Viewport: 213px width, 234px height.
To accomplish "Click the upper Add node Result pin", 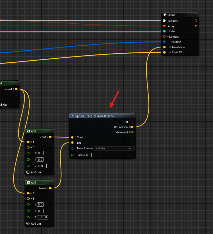I will click(x=50, y=137).
